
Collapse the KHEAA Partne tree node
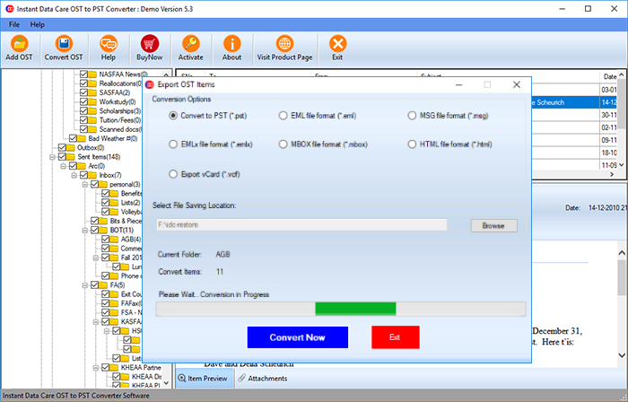coord(96,368)
